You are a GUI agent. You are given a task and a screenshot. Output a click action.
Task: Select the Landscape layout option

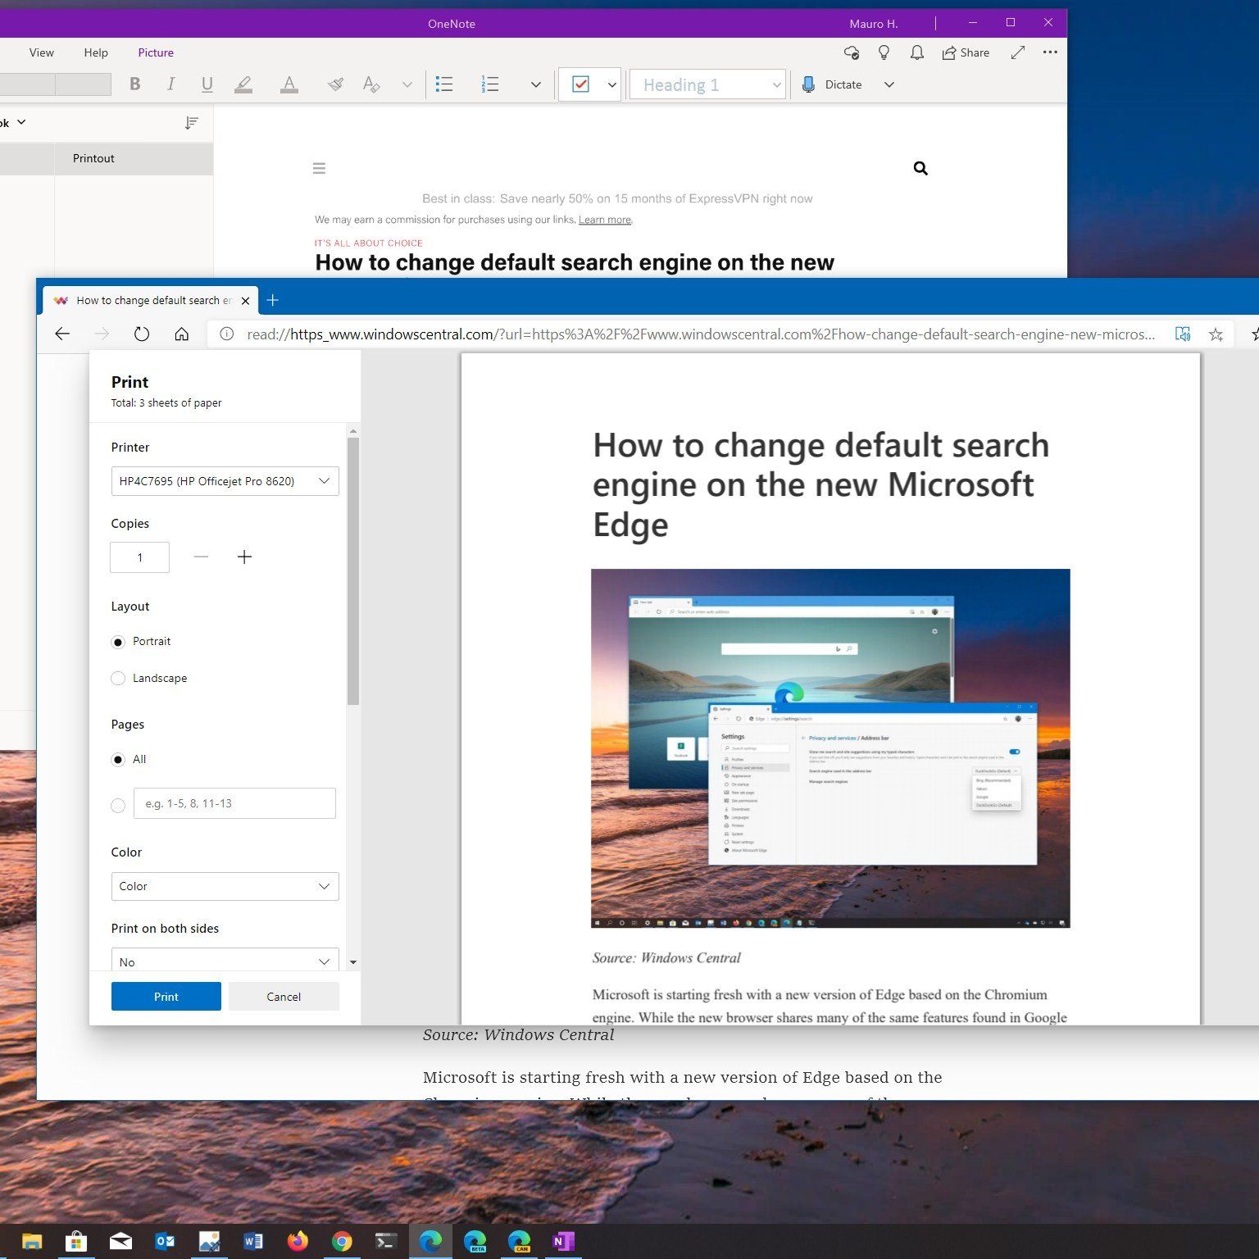point(118,679)
